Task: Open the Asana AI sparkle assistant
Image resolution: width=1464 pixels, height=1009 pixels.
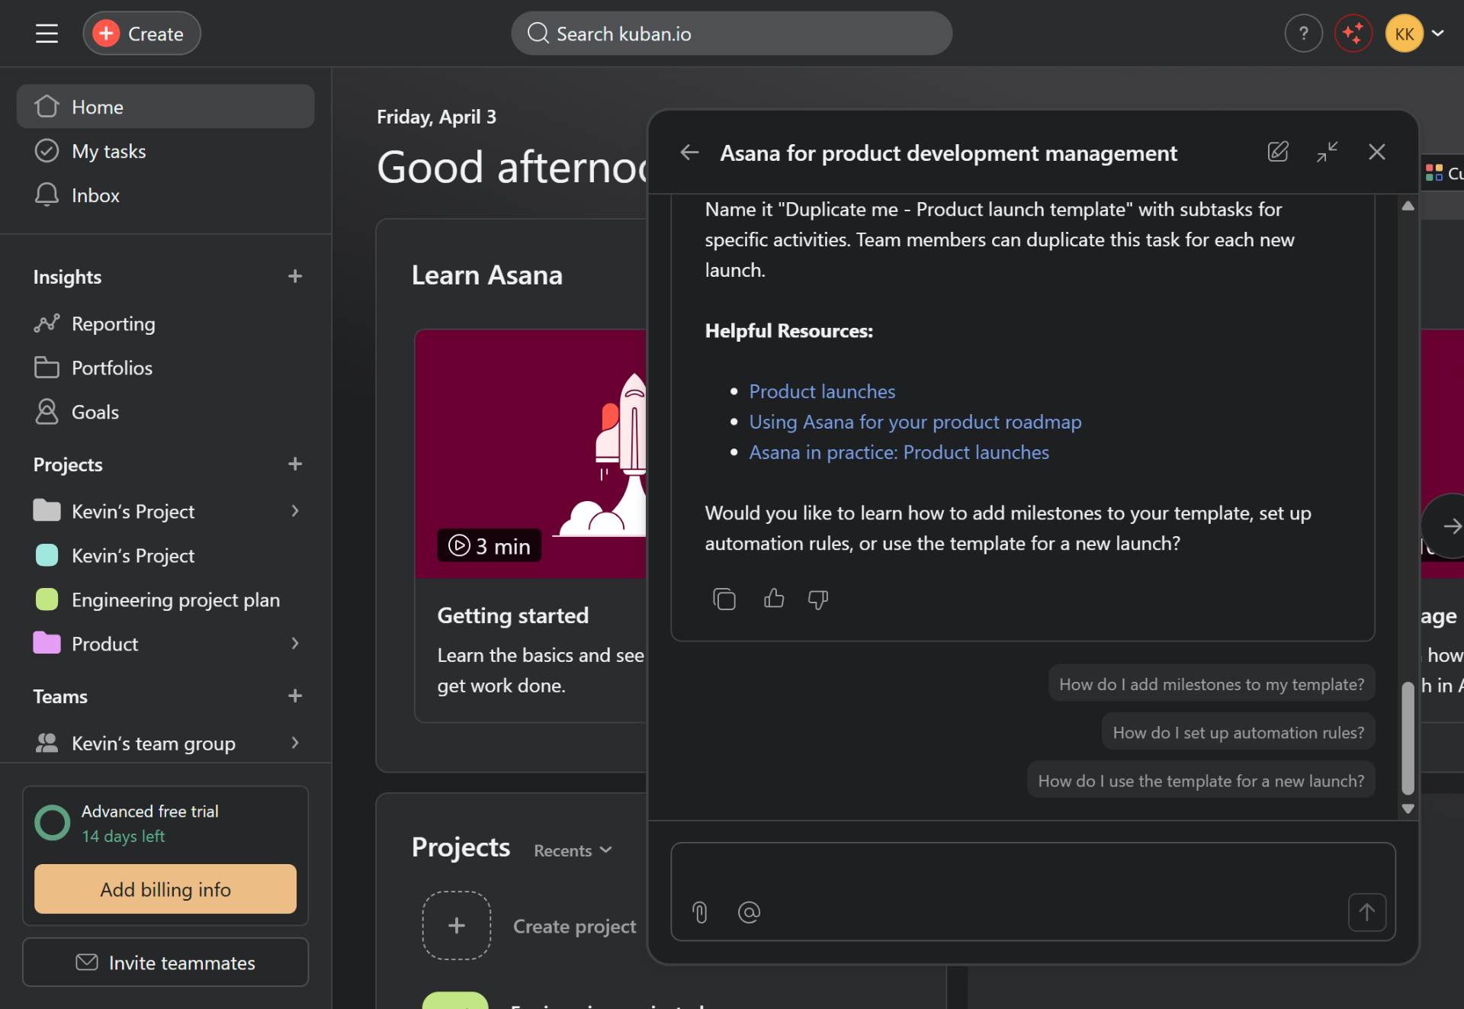Action: pyautogui.click(x=1353, y=34)
